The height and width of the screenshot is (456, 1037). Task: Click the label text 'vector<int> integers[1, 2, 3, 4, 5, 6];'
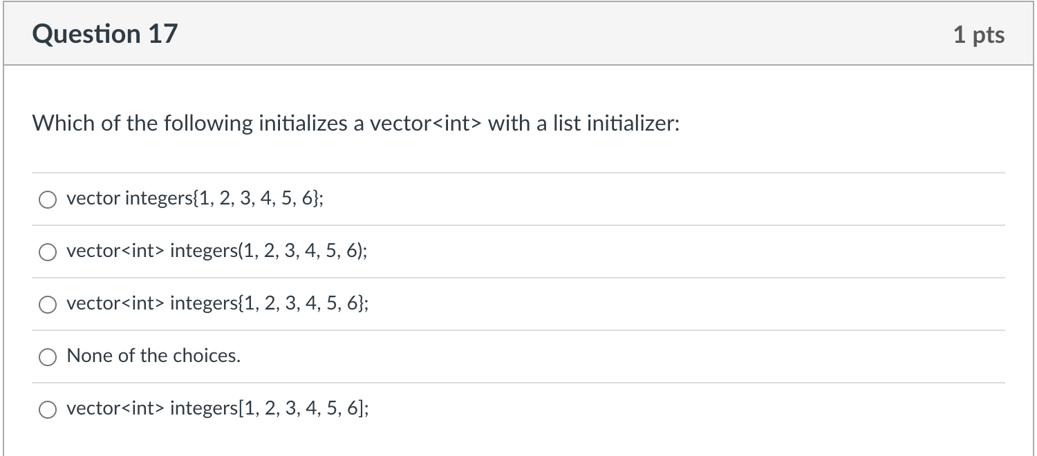(218, 409)
